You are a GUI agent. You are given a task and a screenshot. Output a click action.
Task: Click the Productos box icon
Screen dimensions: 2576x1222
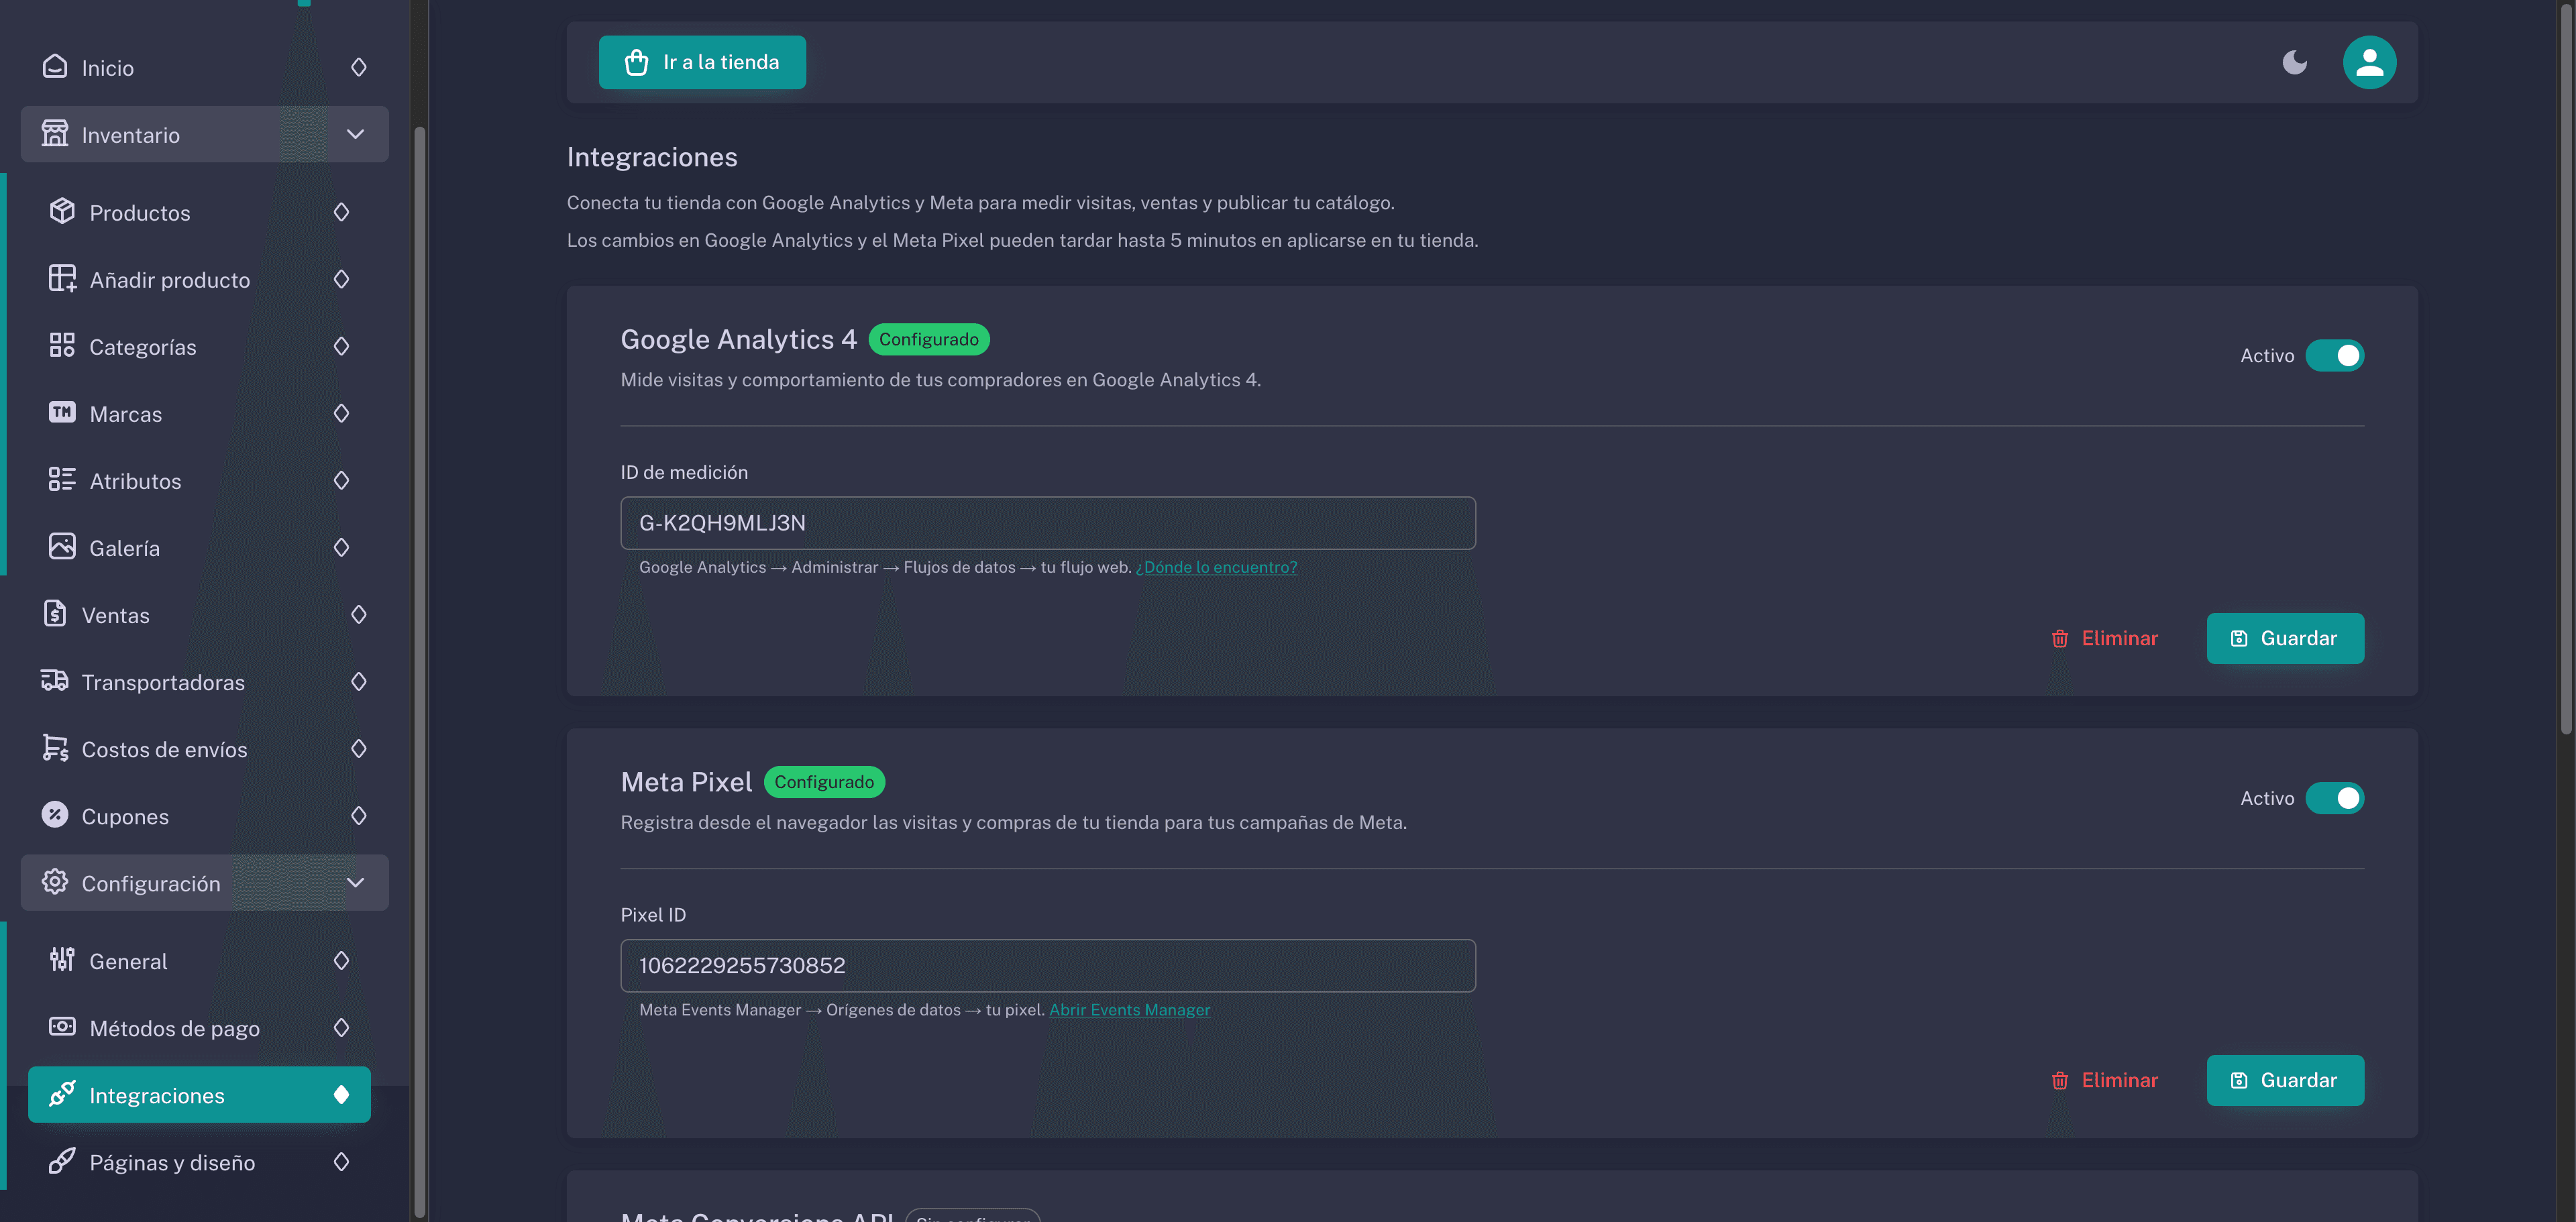point(62,212)
